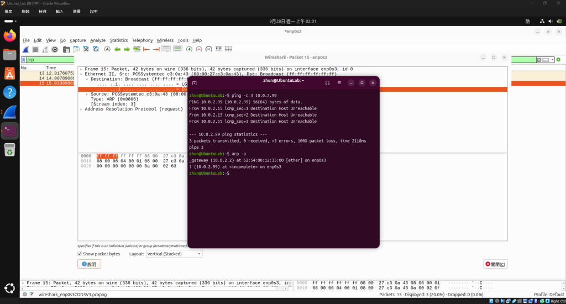Viewport: 566px width, 304px height.
Task: Open Wireshark from the Ubuntu dock
Action: click(x=10, y=112)
